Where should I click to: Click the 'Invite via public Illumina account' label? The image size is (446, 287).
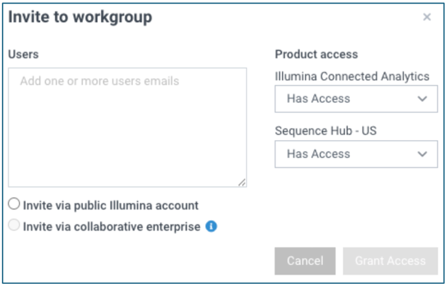(111, 206)
